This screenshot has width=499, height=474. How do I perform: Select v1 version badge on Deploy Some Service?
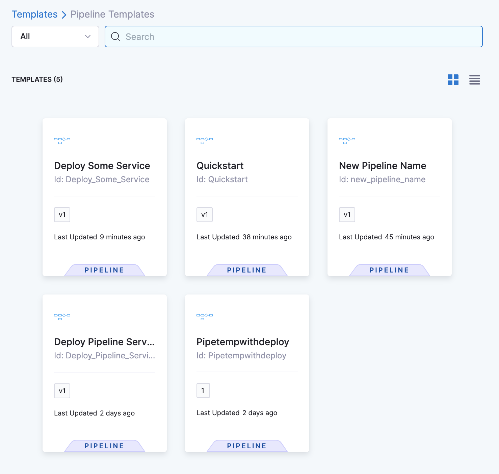pyautogui.click(x=62, y=215)
